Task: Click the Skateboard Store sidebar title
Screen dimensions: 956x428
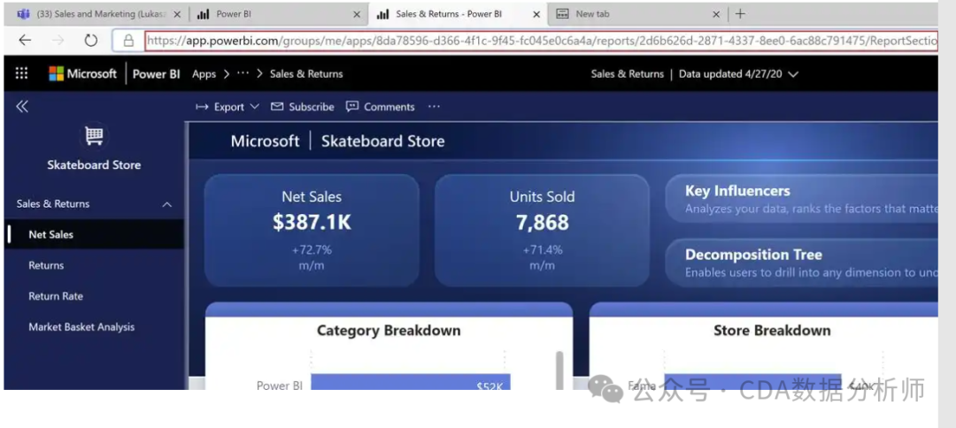Action: [x=94, y=165]
